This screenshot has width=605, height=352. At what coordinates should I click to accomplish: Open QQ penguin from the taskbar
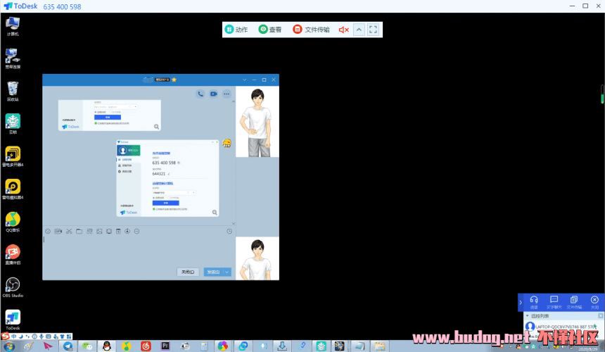pyautogui.click(x=107, y=346)
